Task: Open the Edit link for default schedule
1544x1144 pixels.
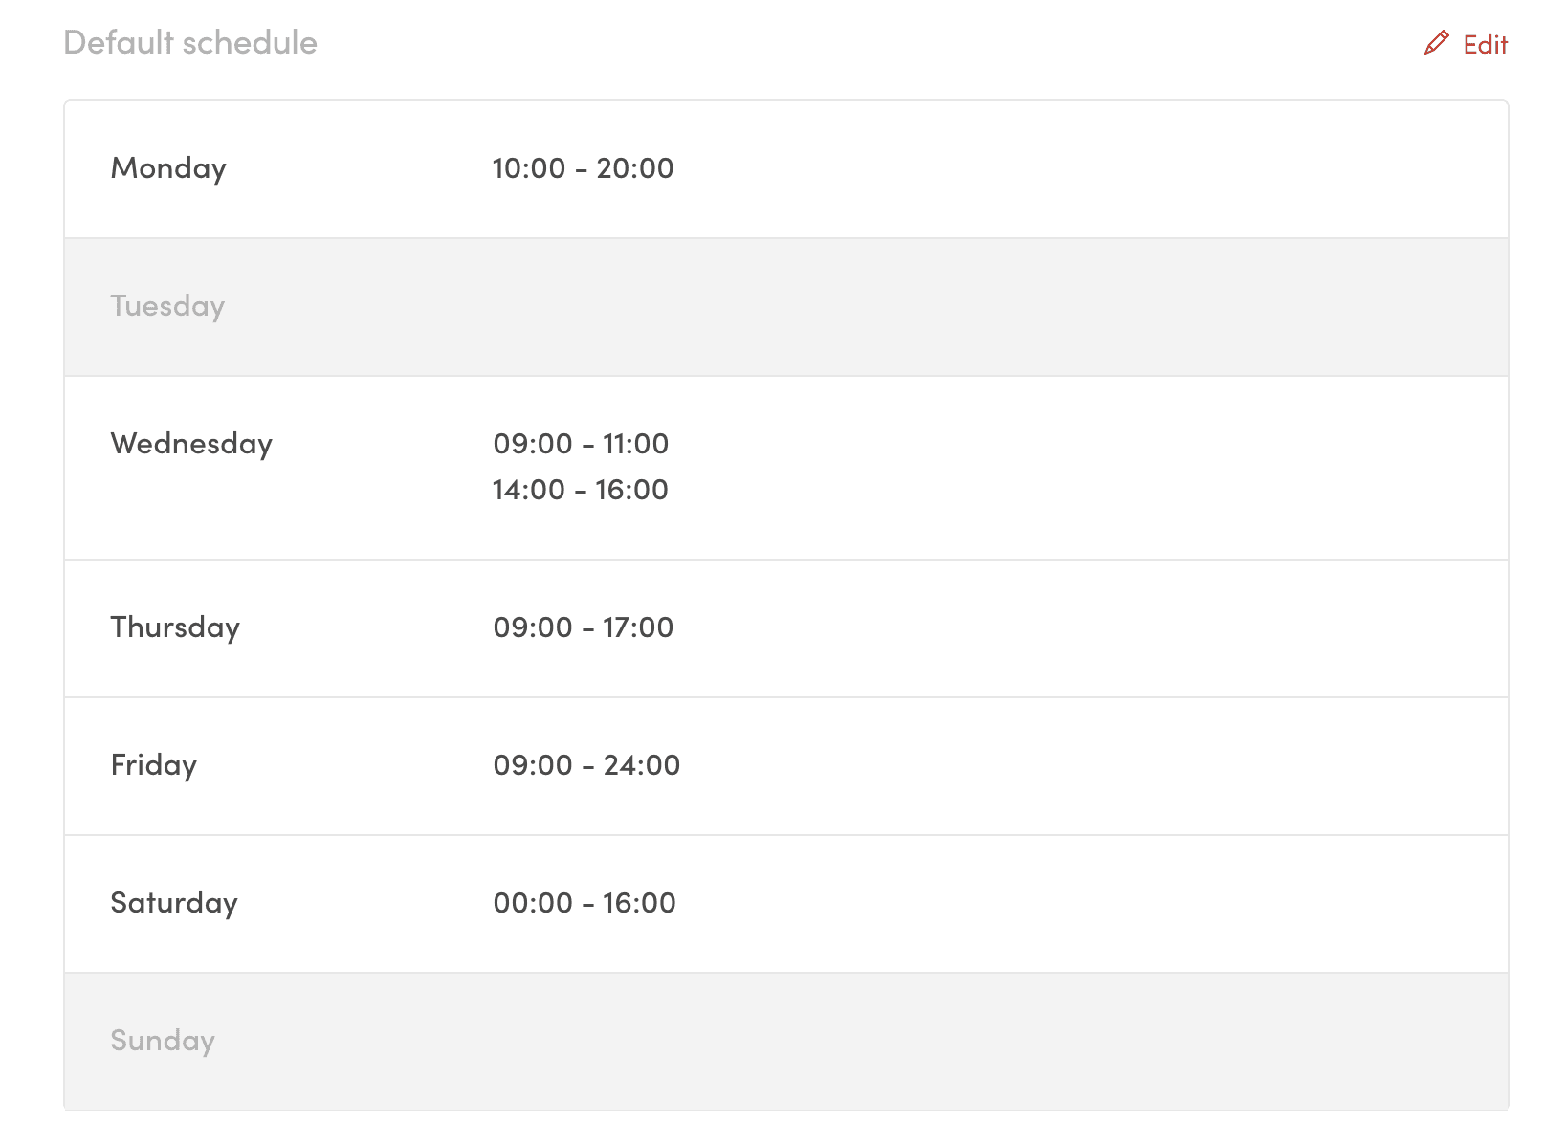Action: pos(1485,45)
